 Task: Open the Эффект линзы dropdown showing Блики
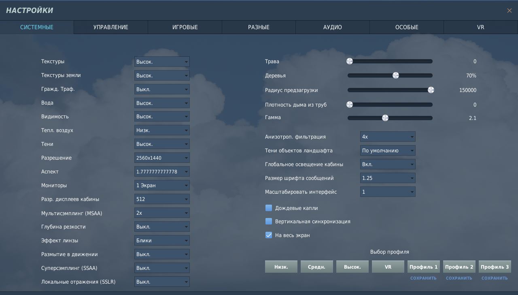point(162,241)
